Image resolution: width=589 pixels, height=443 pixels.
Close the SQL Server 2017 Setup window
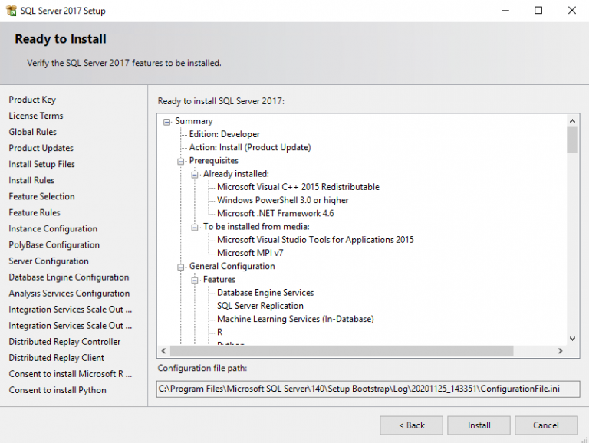coord(571,11)
